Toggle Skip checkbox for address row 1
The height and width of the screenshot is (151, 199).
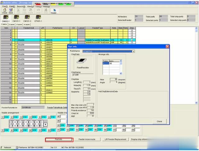132,30
